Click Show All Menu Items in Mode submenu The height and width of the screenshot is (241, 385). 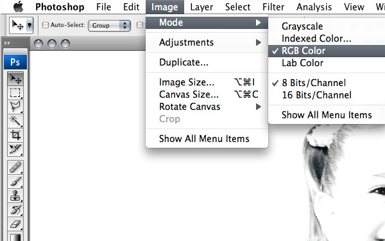point(327,115)
